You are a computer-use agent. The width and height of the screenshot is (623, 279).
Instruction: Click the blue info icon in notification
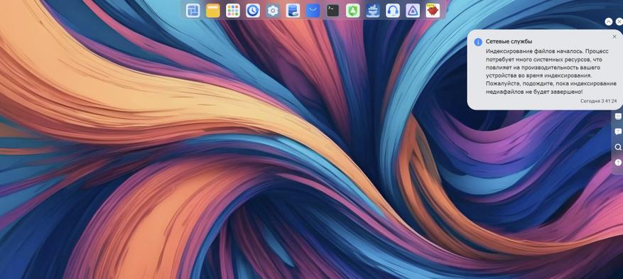[478, 42]
